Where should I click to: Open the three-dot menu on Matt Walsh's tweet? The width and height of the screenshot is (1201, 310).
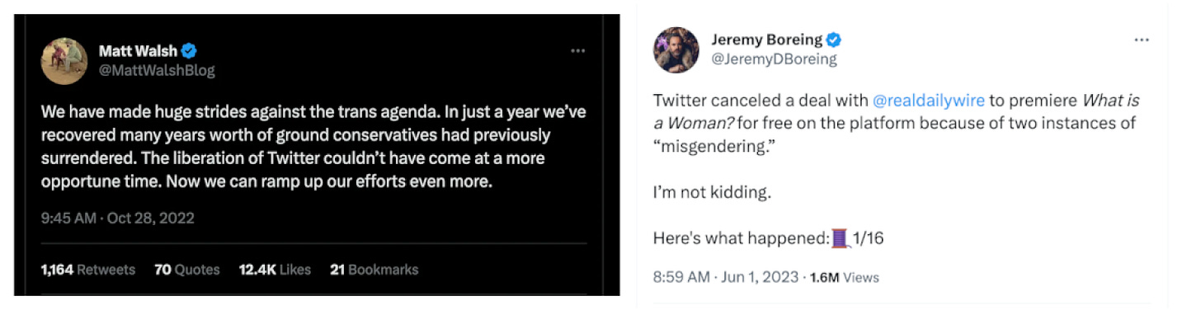point(578,51)
